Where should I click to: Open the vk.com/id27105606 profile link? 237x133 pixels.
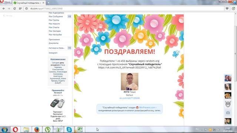130,98
